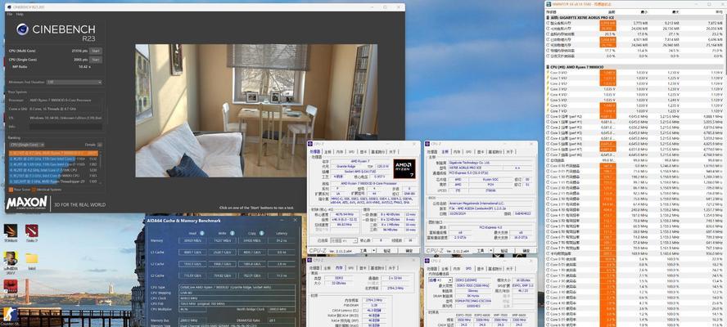Click 工具 button in CPU-Z mainboard window
This screenshot has height=327, width=727.
(480, 251)
